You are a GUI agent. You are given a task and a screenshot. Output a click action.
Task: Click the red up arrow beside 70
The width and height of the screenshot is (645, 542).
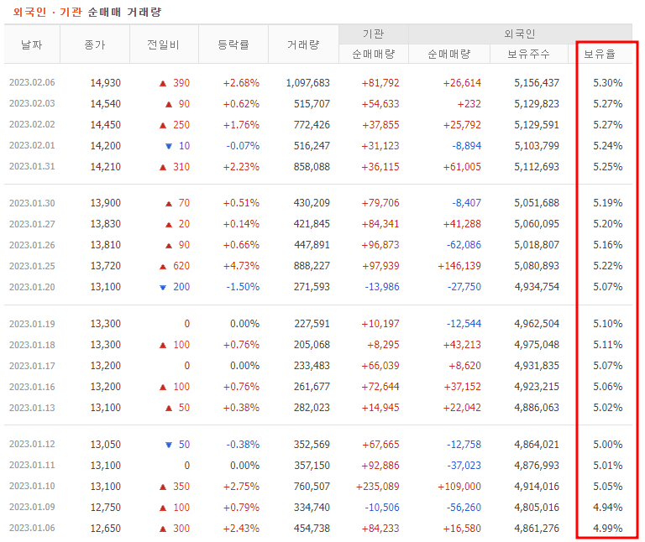[x=169, y=203]
